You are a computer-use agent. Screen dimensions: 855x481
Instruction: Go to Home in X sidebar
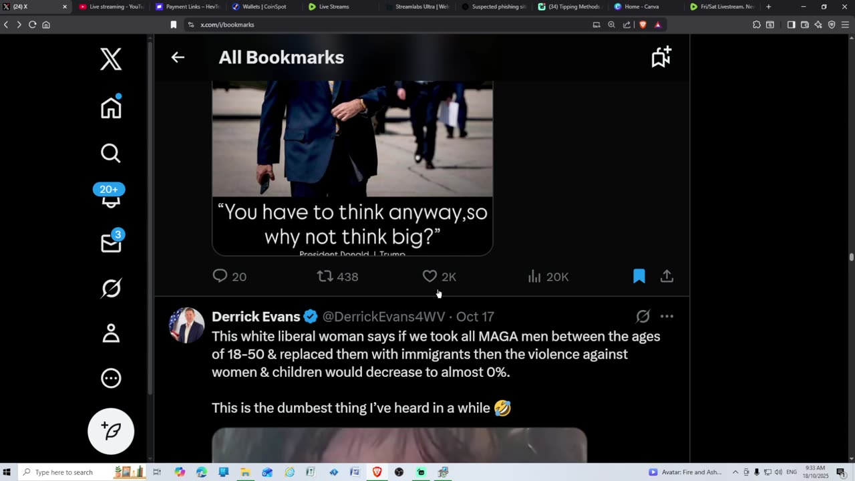[111, 107]
